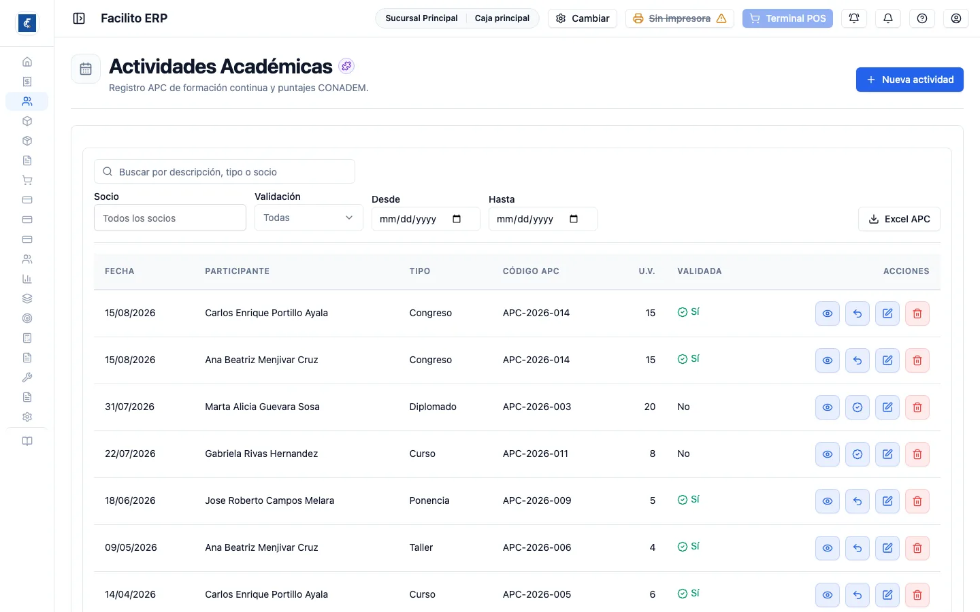Viewport: 980px width, 612px height.
Task: Open the home icon in the sidebar
Action: [27, 62]
